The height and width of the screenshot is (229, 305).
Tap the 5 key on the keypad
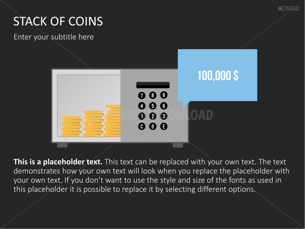(x=153, y=106)
